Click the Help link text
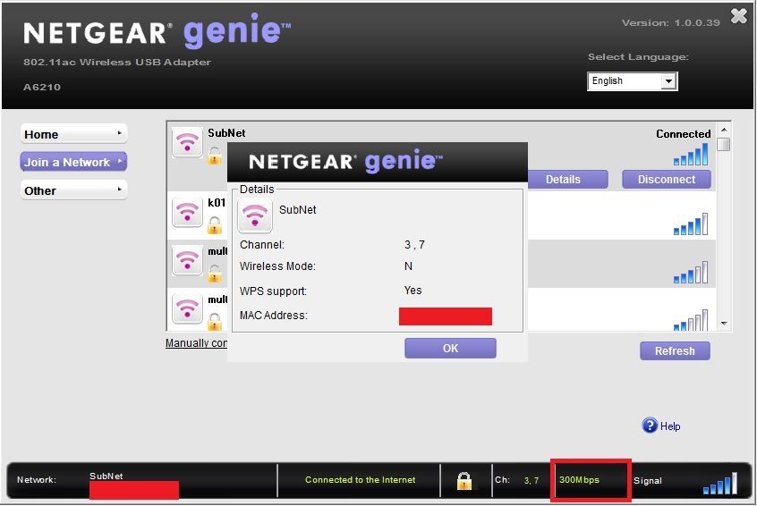 click(x=670, y=426)
